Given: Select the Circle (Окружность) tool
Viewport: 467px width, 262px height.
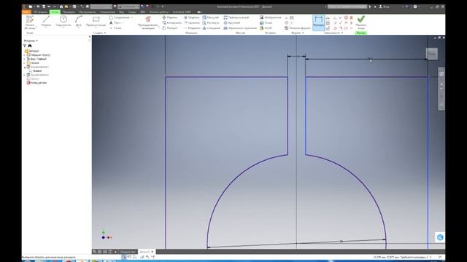Looking at the screenshot, I should point(63,22).
